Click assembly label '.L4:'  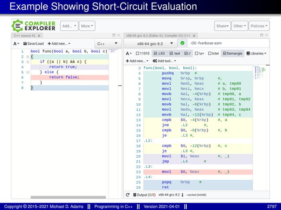pyautogui.click(x=148, y=177)
